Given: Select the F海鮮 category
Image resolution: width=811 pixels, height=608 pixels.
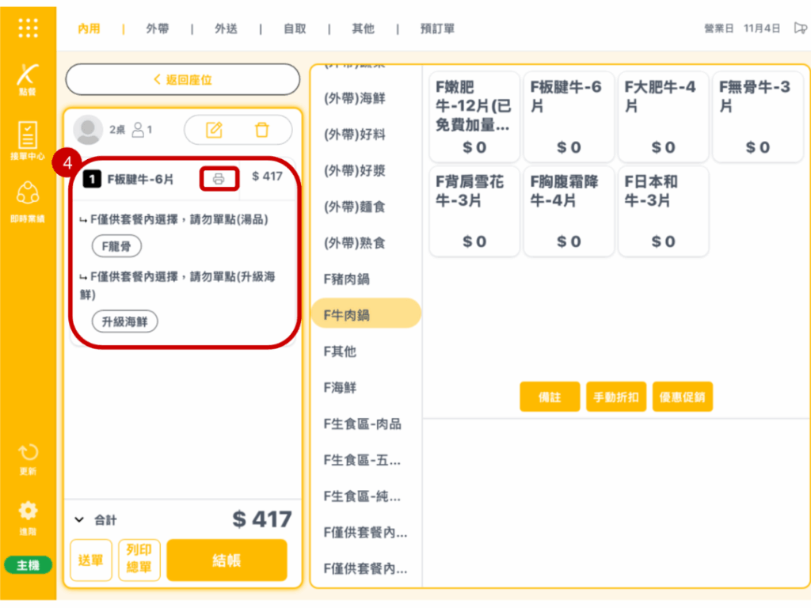Looking at the screenshot, I should click(341, 387).
